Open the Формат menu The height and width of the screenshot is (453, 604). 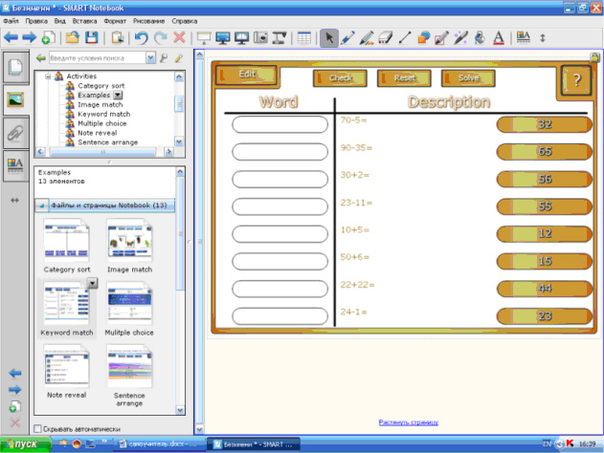tap(114, 19)
